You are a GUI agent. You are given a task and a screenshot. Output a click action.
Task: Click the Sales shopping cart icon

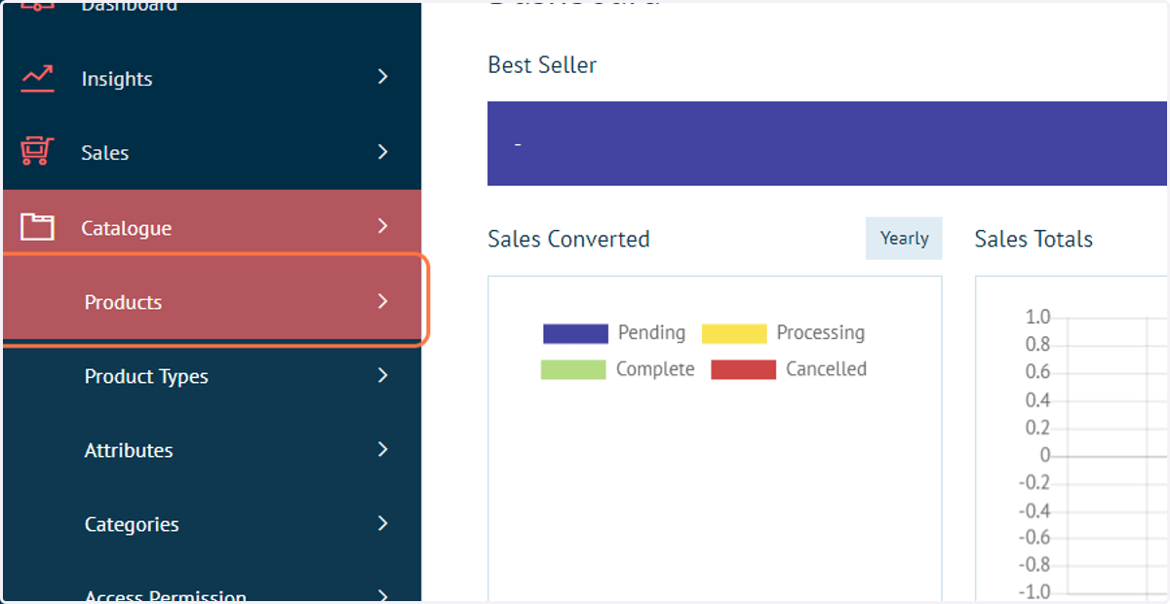click(x=37, y=152)
